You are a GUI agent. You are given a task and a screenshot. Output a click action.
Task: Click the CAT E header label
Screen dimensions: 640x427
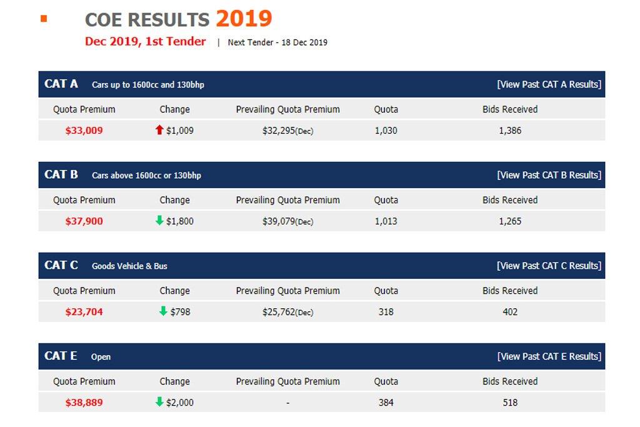(61, 356)
